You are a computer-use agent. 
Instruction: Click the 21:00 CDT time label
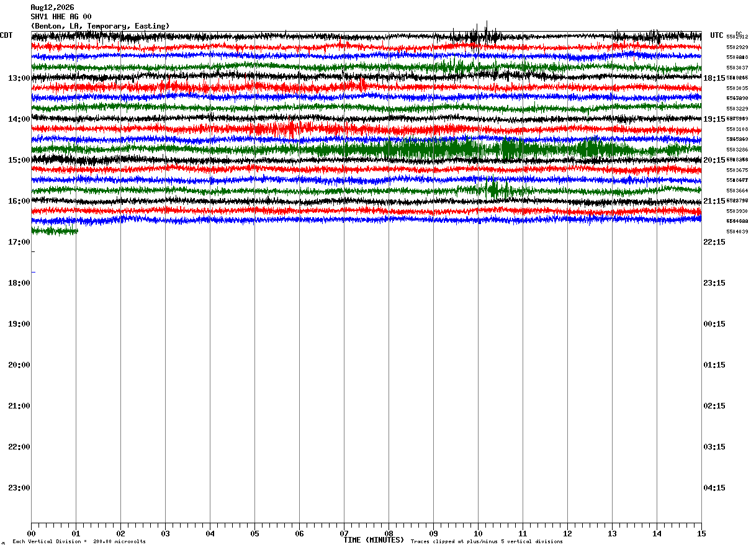pyautogui.click(x=19, y=406)
